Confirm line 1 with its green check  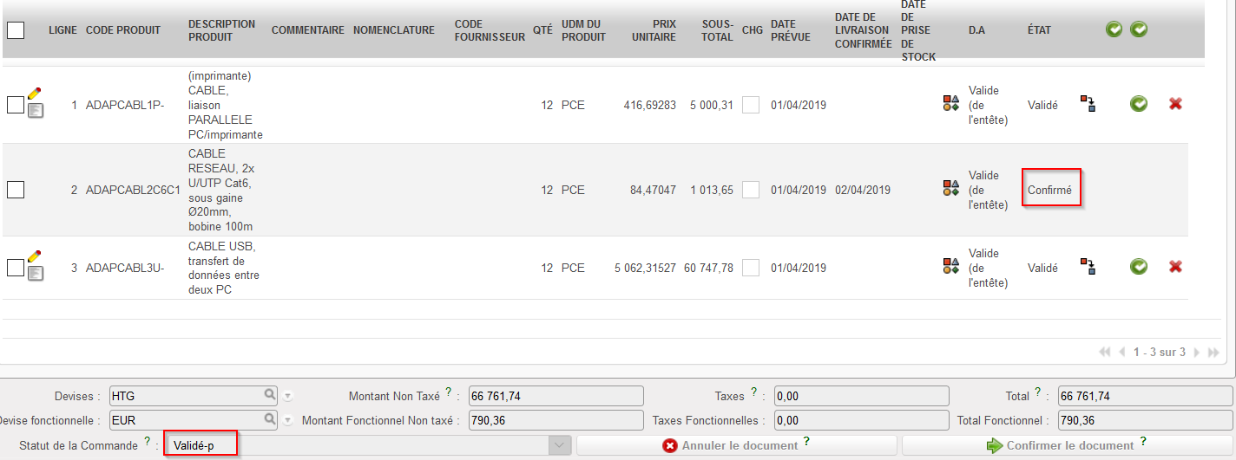click(x=1139, y=104)
